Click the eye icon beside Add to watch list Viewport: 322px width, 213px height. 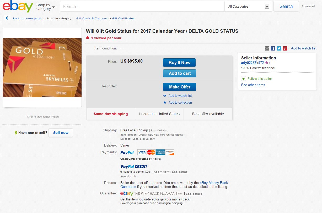coord(165,96)
